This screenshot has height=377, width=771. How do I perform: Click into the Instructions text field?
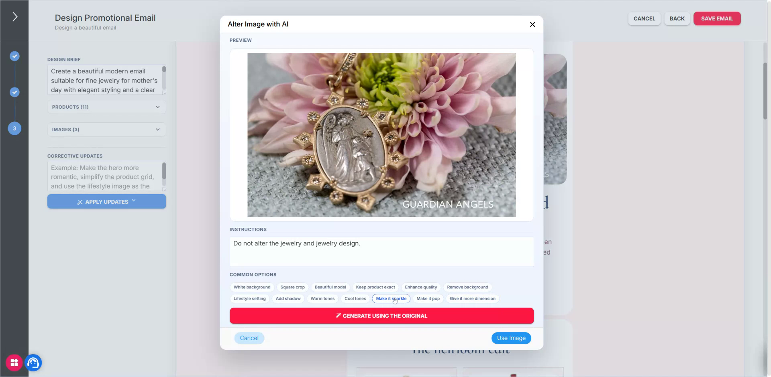381,252
